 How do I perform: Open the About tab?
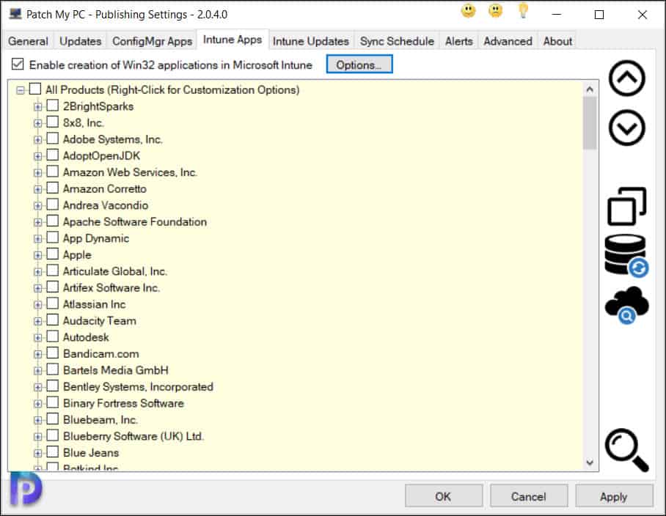tap(557, 41)
